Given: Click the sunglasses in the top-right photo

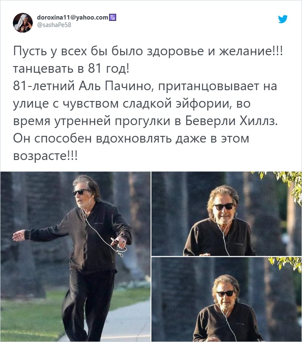Looking at the screenshot, I should [224, 207].
